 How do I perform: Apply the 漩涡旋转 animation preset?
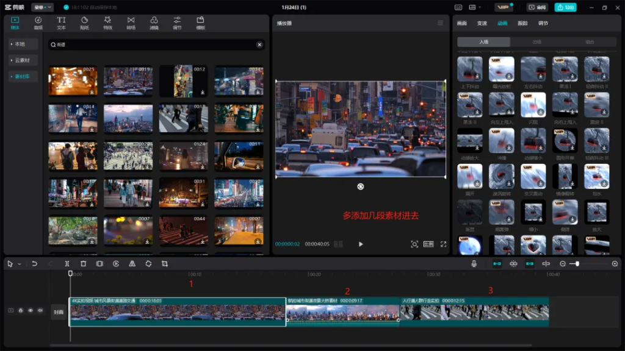[x=502, y=176]
